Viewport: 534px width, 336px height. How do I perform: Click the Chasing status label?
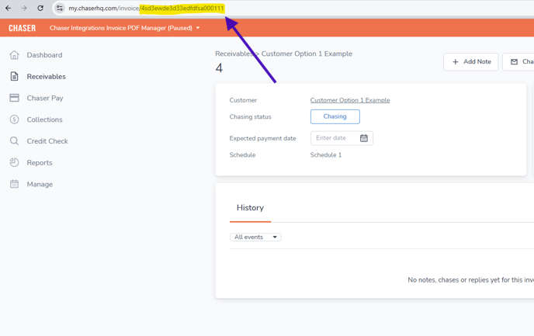[250, 116]
